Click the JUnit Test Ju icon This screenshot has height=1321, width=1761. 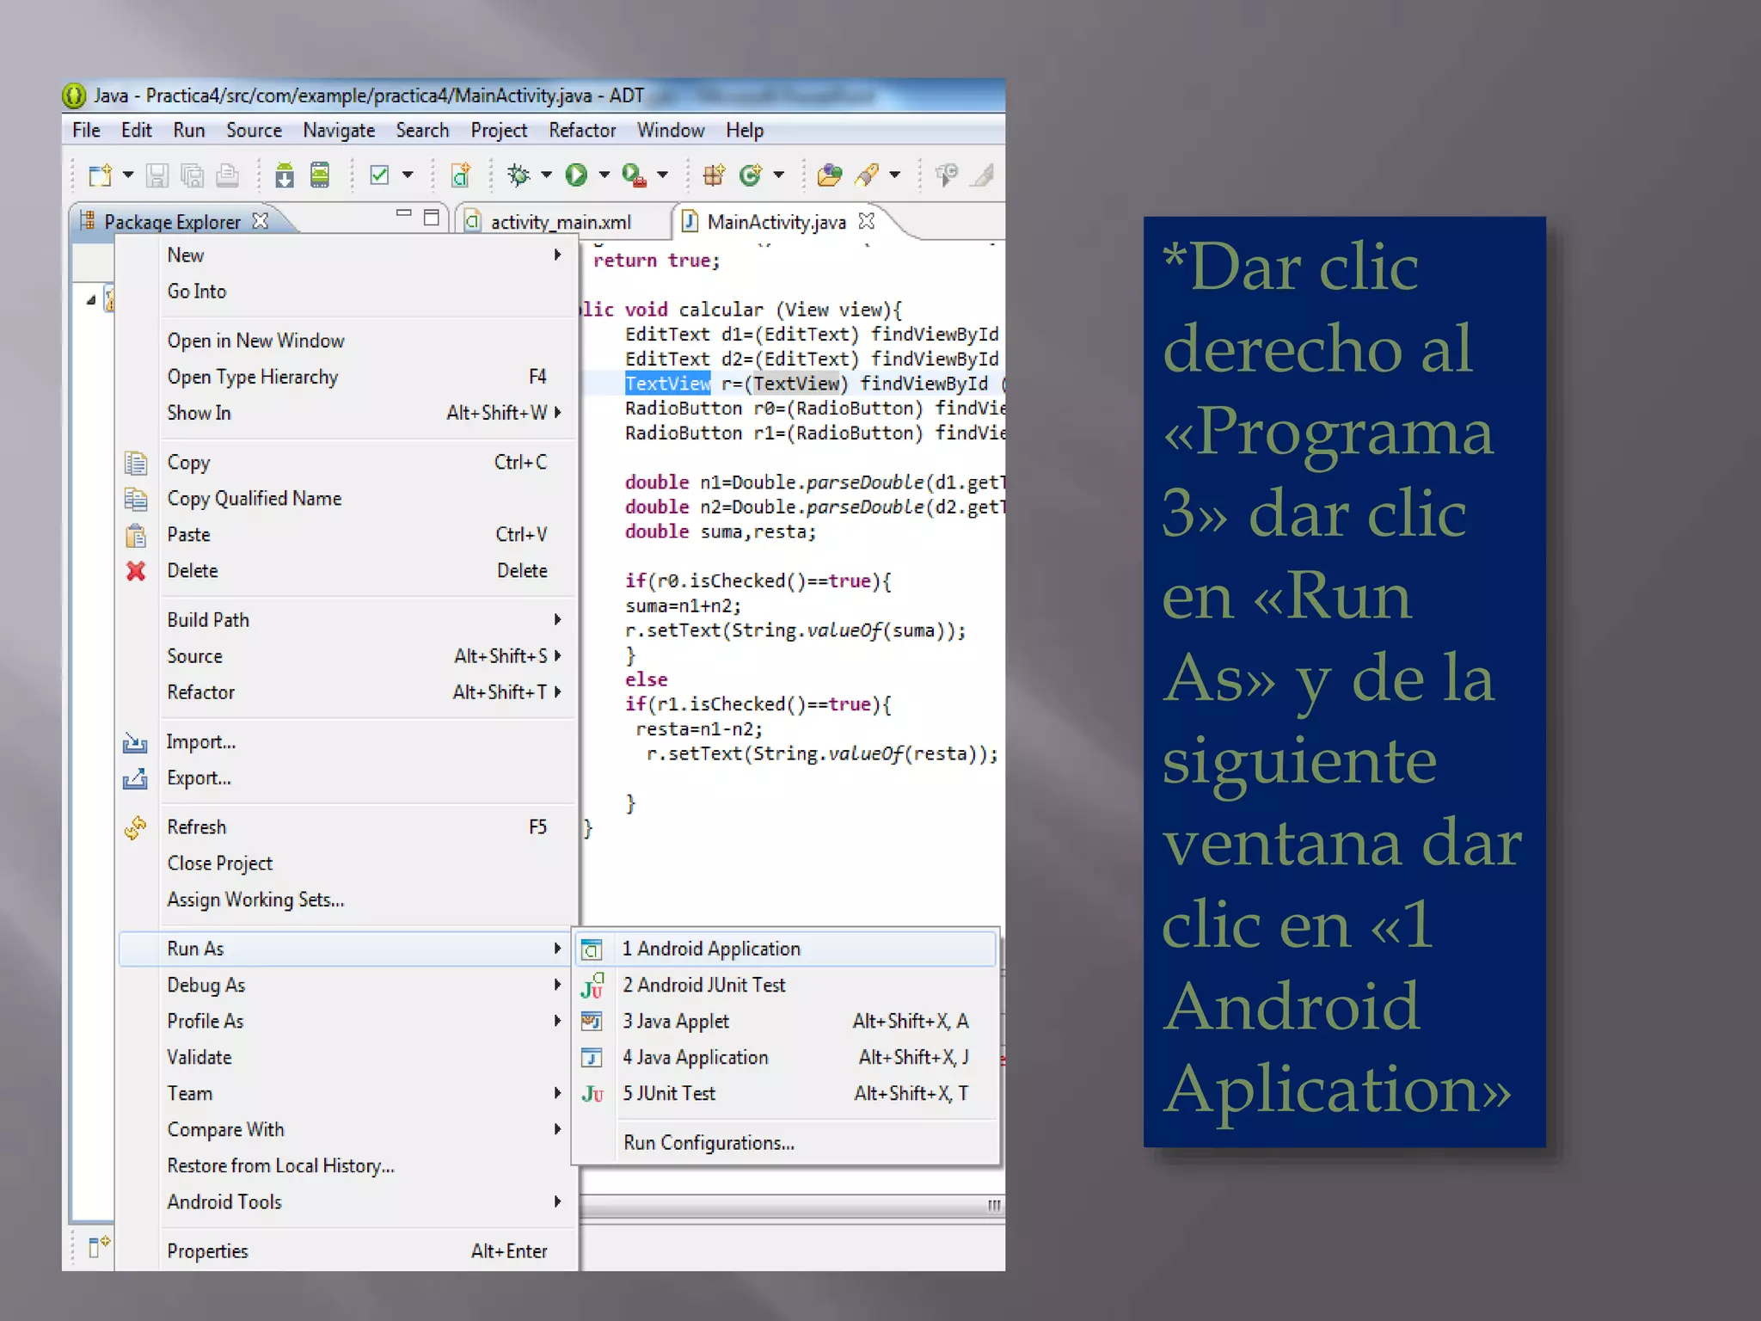pyautogui.click(x=592, y=1094)
